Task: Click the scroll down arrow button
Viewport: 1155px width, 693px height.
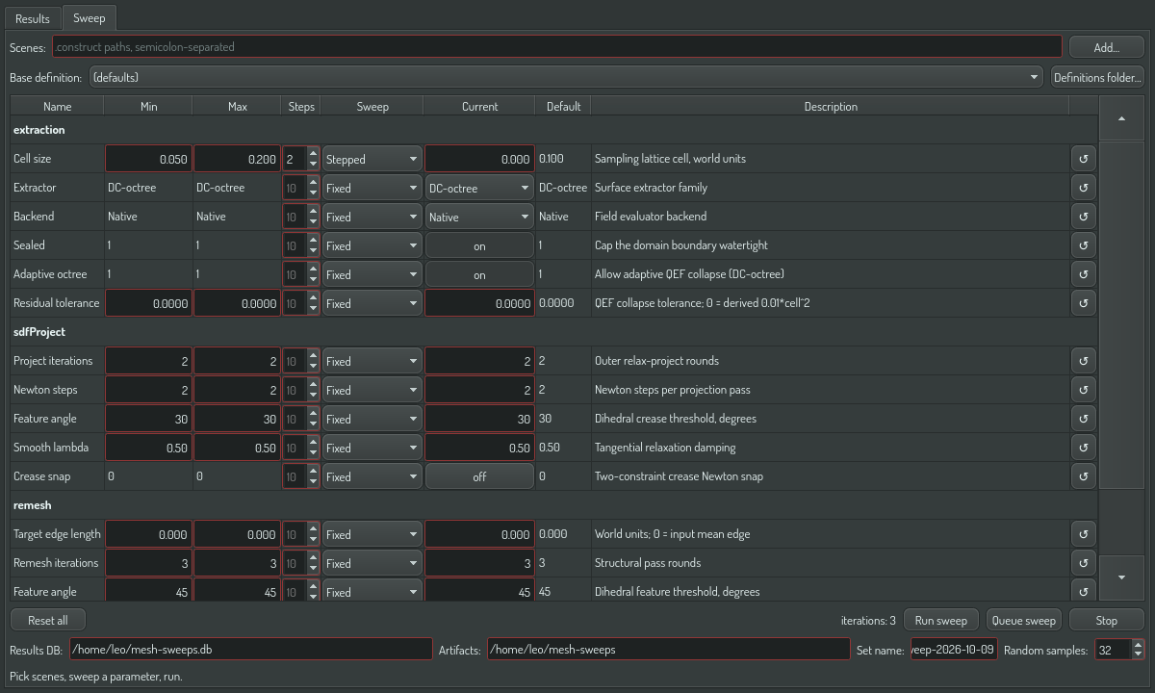Action: (1121, 577)
